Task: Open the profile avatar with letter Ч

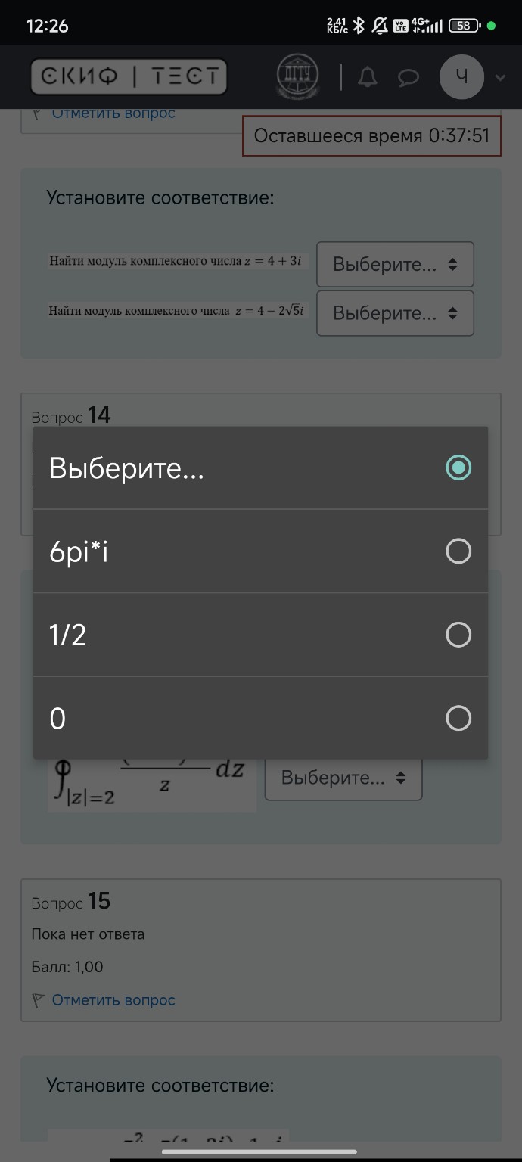Action: tap(461, 76)
